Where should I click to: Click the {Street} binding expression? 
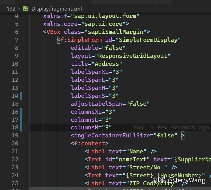pos(139,175)
